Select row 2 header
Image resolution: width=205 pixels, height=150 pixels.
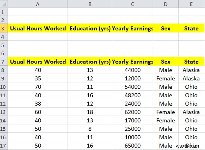click(4, 20)
